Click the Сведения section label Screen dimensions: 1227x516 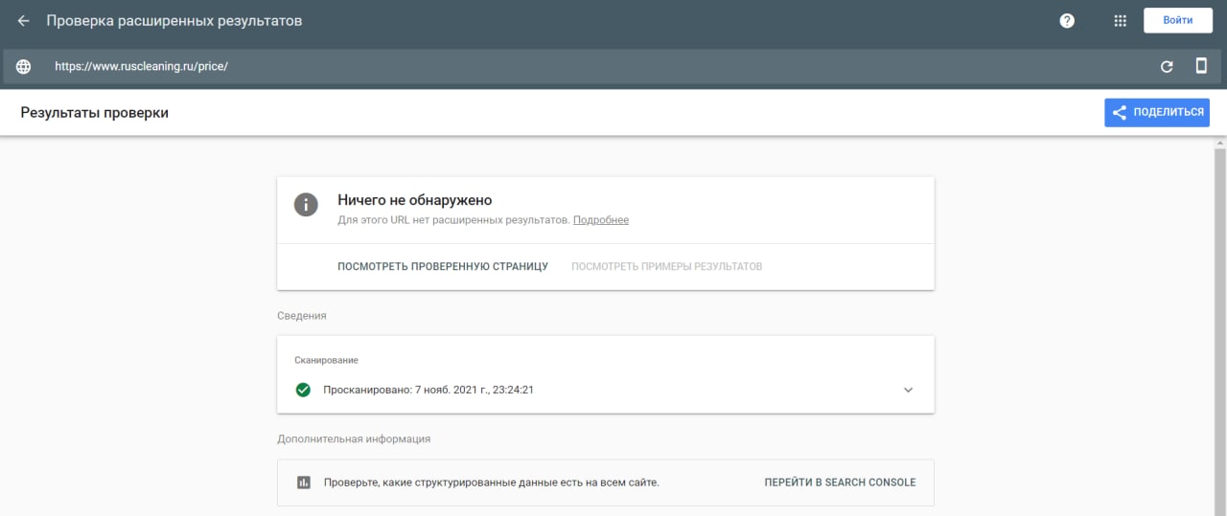tap(302, 315)
